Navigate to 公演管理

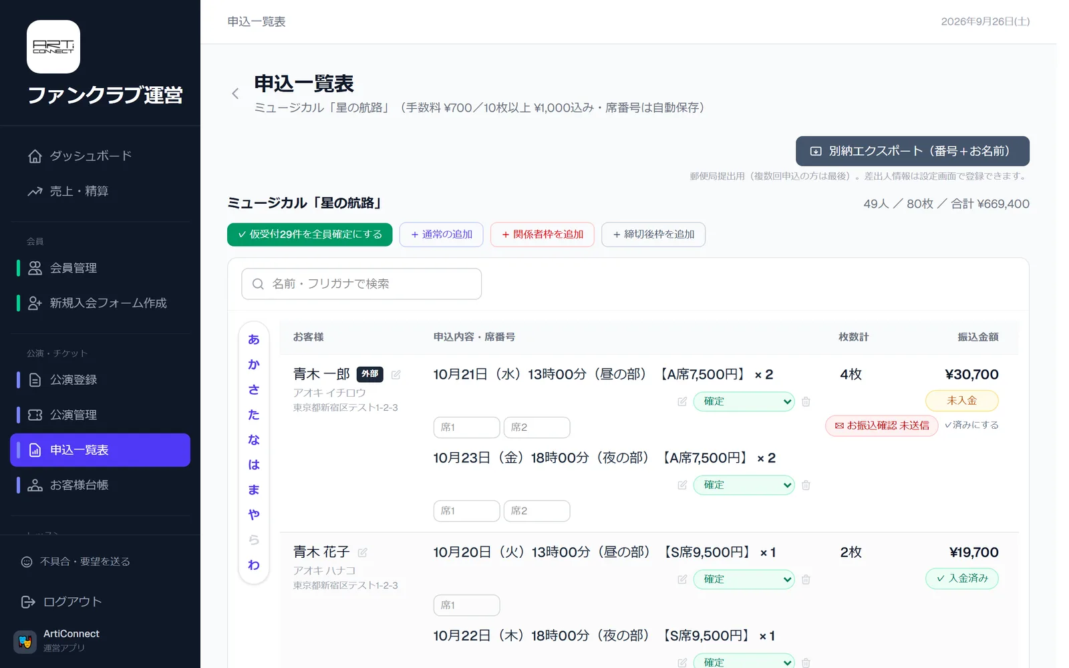[100, 415]
